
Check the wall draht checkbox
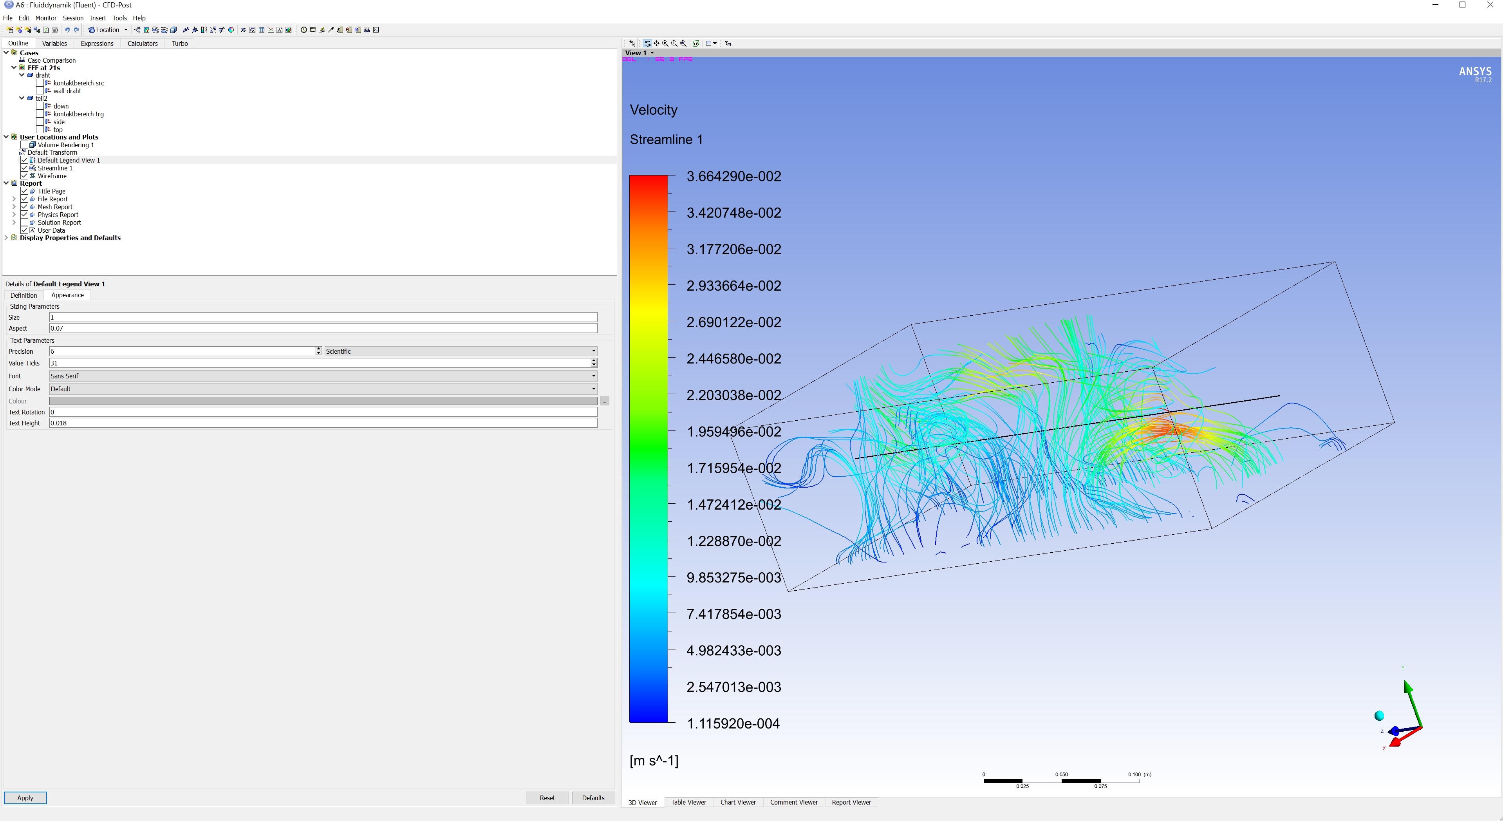coord(40,90)
